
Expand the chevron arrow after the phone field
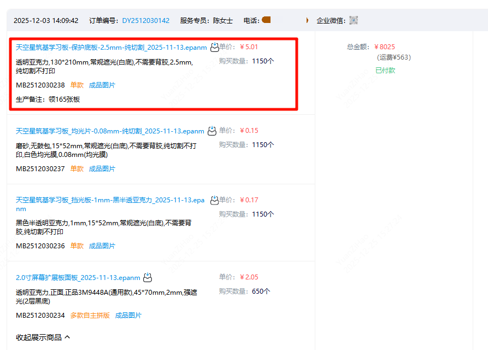pyautogui.click(x=308, y=20)
